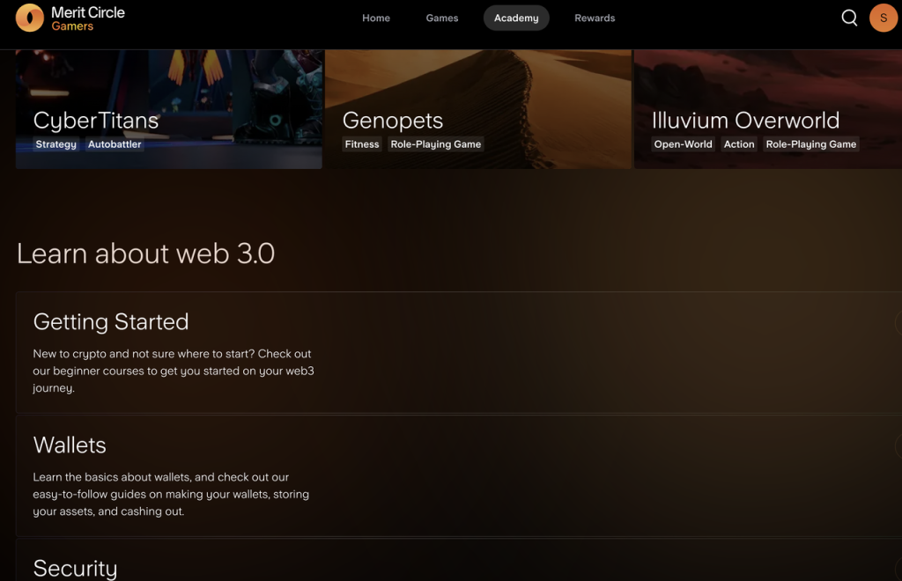Viewport: 902px width, 581px height.
Task: Select the Academy nav tab
Action: (516, 18)
